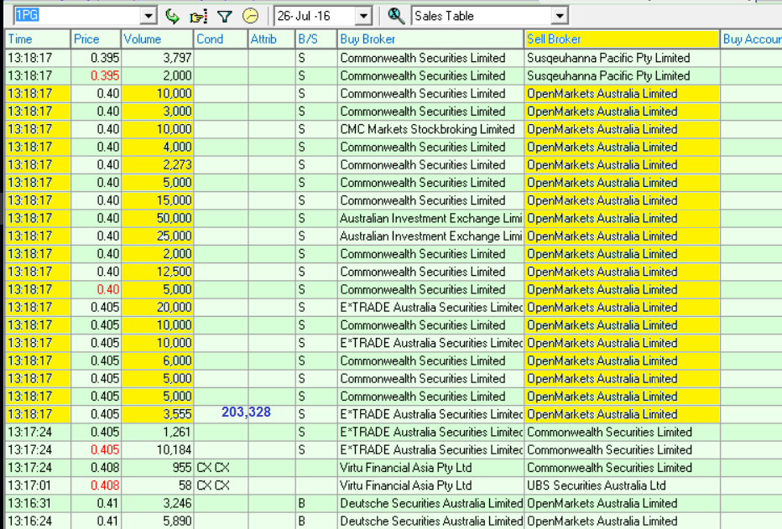Expand the 1PG symbol dropdown arrow
The image size is (782, 529).
pos(149,16)
